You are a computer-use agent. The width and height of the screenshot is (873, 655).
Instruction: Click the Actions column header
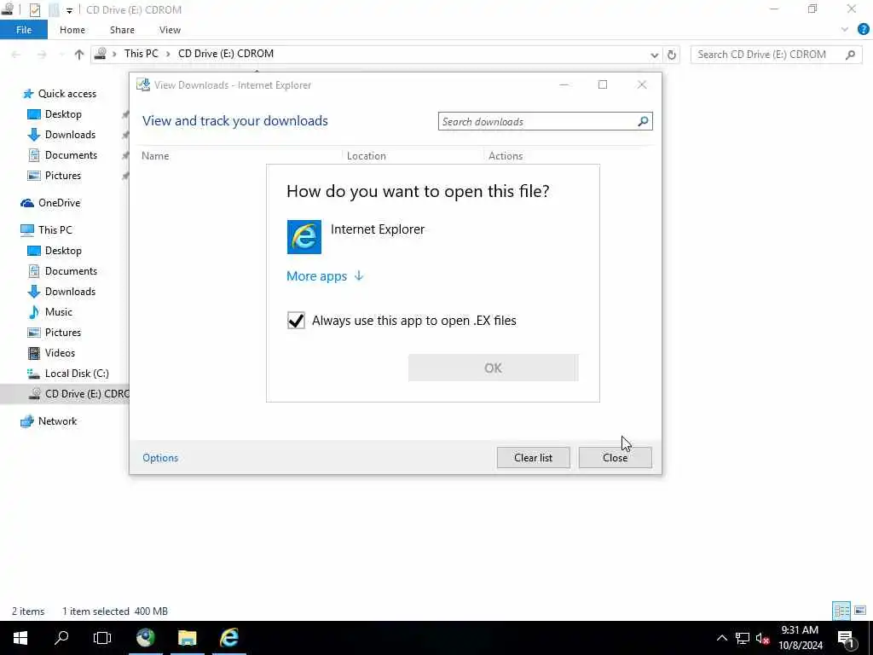tap(506, 156)
